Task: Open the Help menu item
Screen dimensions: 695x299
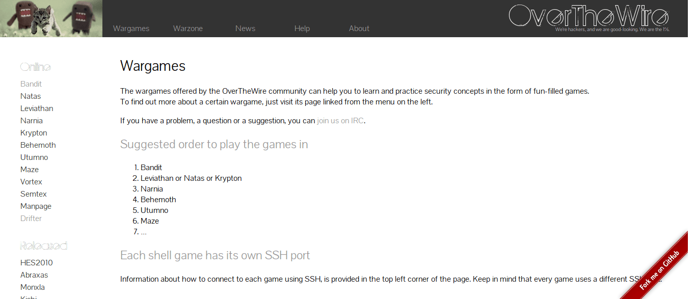Action: coord(302,29)
